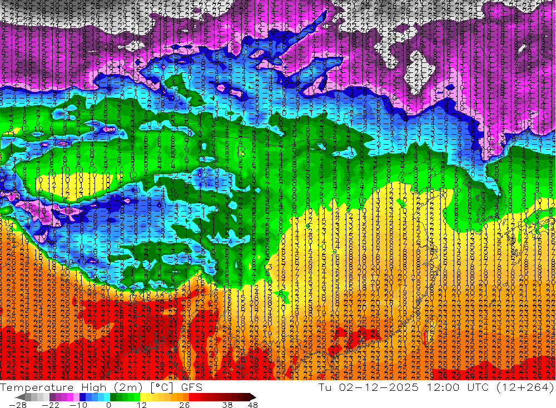Click the legend value '0'

point(108,405)
